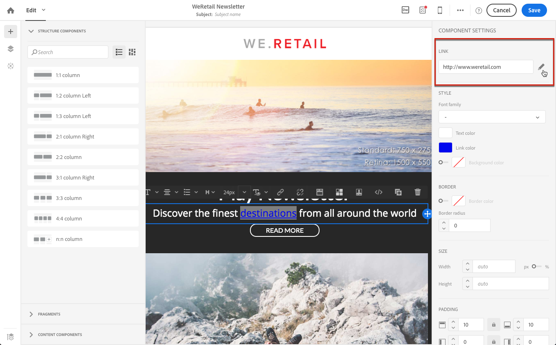This screenshot has height=345, width=556.
Task: Click the remove link toolbar icon
Action: click(x=300, y=192)
